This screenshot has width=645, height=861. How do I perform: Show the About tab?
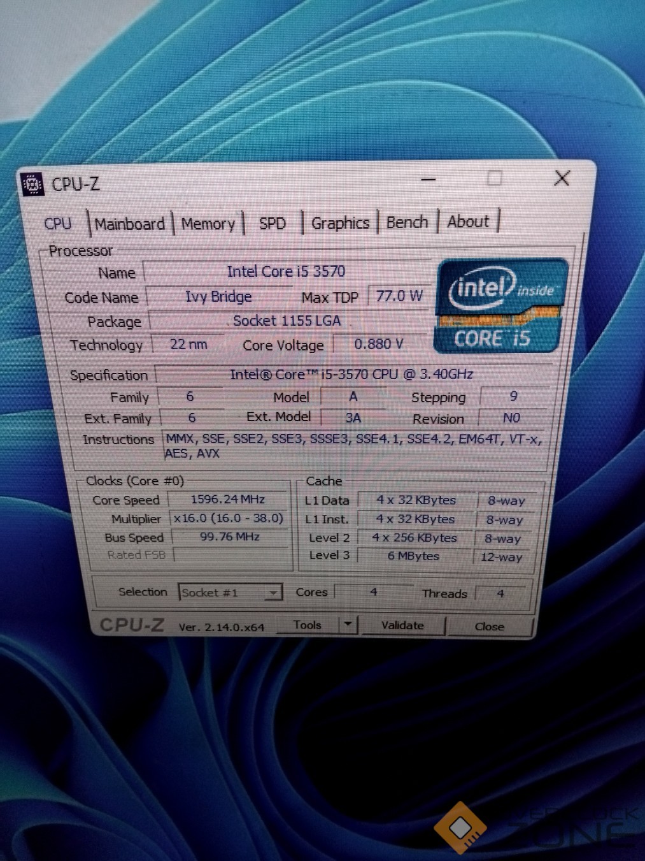pyautogui.click(x=468, y=221)
